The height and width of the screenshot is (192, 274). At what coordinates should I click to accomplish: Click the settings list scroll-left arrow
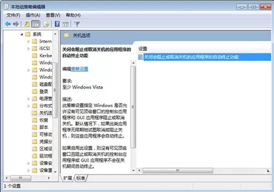point(139,171)
